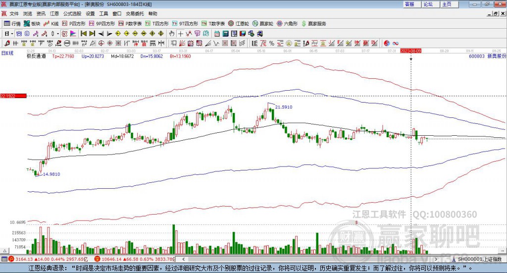The width and height of the screenshot is (507, 273).
Task: Open the 行情 market quotes view
Action: pyautogui.click(x=12, y=23)
